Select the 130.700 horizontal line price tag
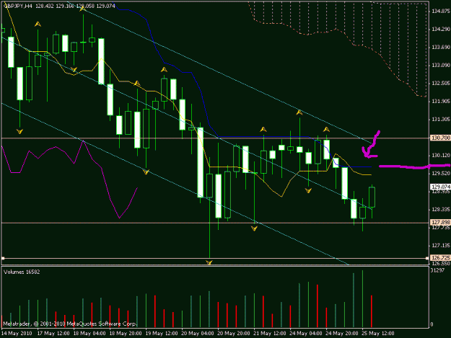This screenshot has width=451, height=338. coord(440,138)
